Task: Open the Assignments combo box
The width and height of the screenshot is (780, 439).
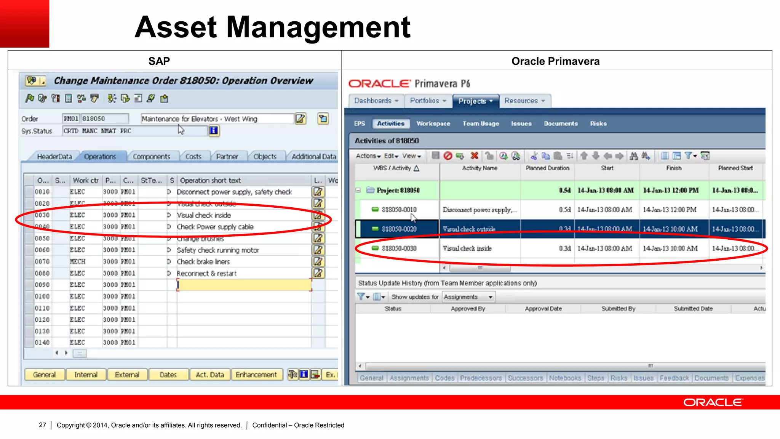Action: 468,297
